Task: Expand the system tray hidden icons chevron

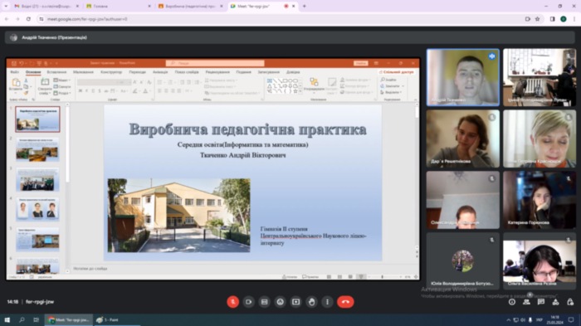Action: coord(508,319)
